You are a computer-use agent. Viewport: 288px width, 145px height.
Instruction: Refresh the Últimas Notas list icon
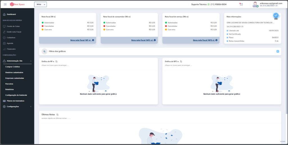57,115
